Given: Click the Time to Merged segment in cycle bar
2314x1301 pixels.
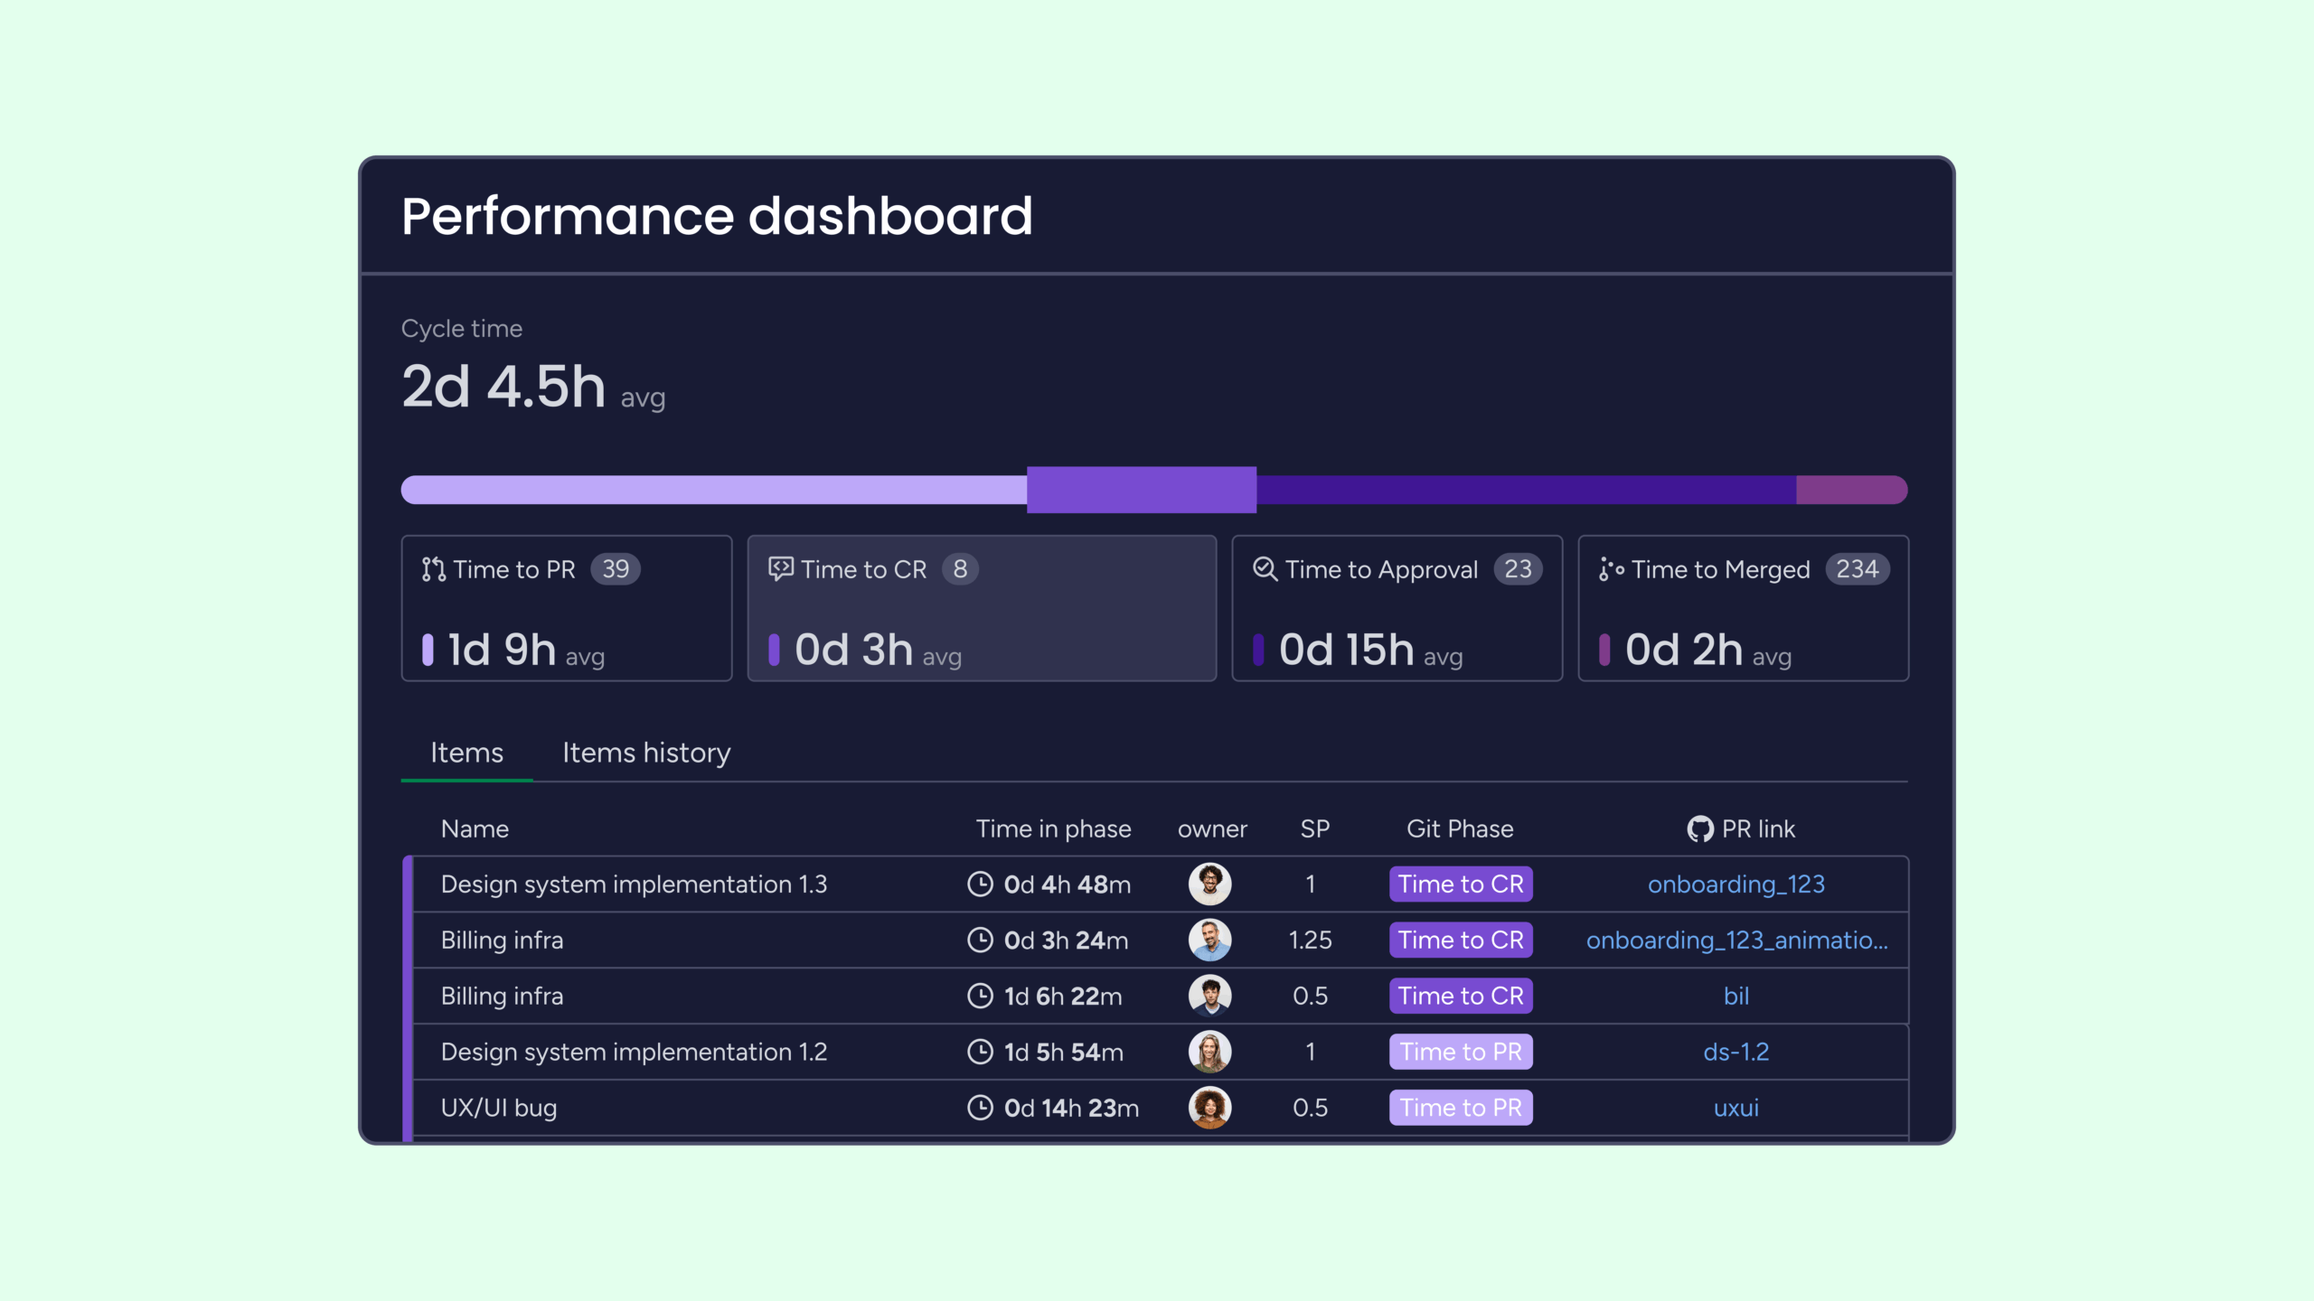Looking at the screenshot, I should (1849, 490).
